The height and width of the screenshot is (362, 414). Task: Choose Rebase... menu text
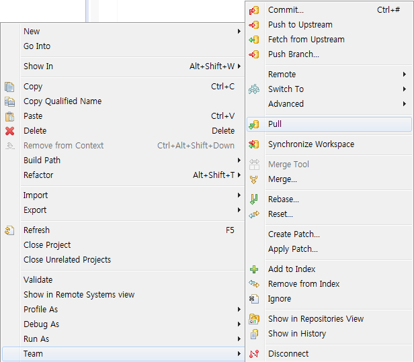point(284,199)
